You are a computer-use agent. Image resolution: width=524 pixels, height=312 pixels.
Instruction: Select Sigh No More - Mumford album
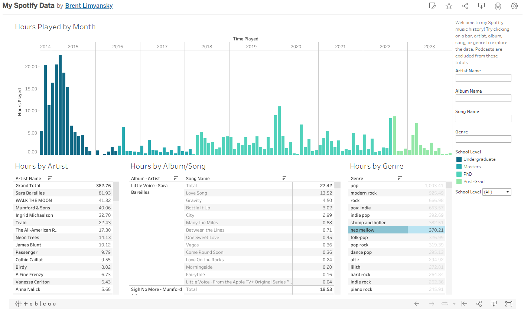coord(156,289)
